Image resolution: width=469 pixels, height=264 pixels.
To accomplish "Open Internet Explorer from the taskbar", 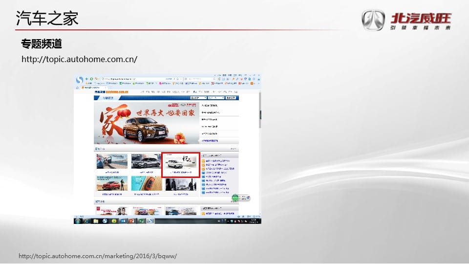I will click(87, 221).
